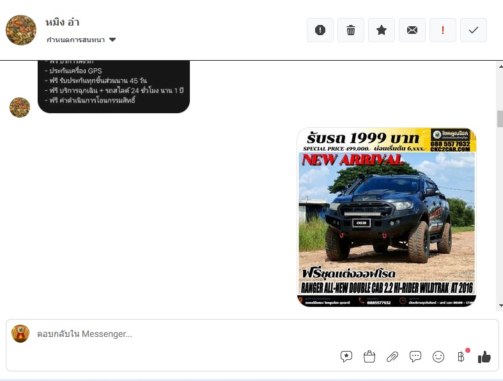Mark conversation unread with envelope icon
Screen dimensions: 503x381
click(x=412, y=30)
